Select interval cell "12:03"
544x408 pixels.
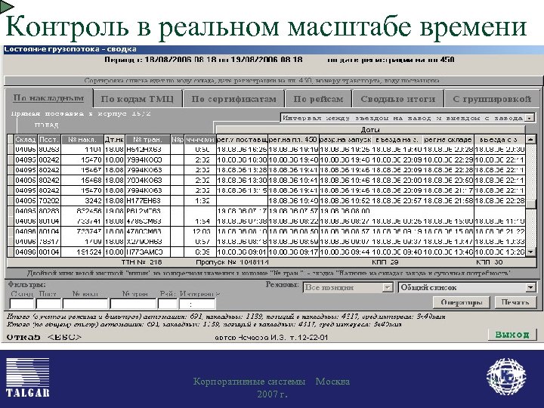199,231
